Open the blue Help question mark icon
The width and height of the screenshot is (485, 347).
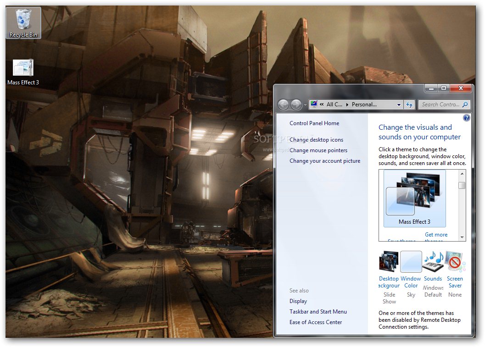click(467, 118)
